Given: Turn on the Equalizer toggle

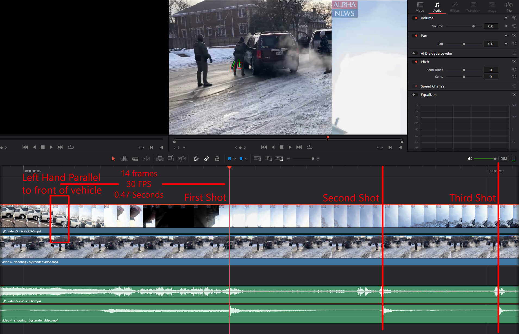Looking at the screenshot, I should [415, 95].
